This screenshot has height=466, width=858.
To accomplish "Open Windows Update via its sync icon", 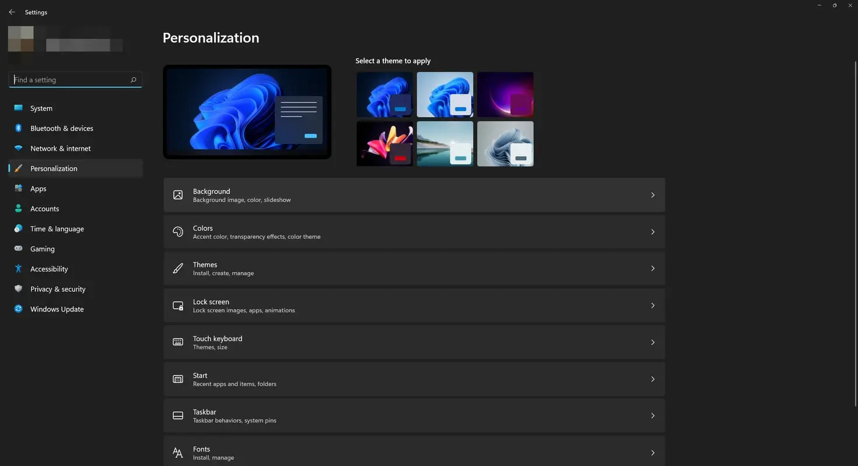I will pyautogui.click(x=18, y=309).
